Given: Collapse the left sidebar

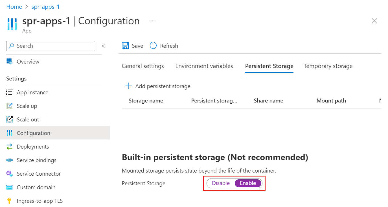Looking at the screenshot, I should 103,46.
